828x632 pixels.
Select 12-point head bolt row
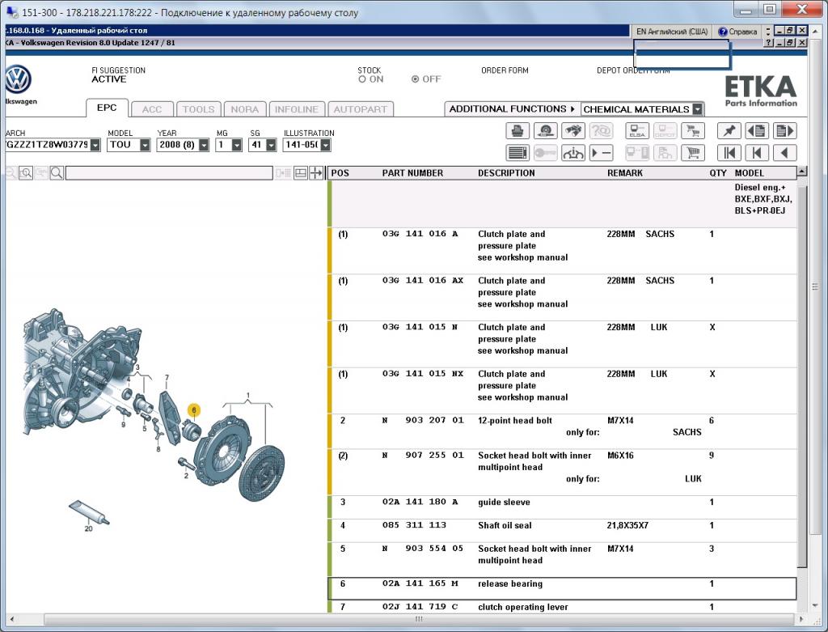562,432
